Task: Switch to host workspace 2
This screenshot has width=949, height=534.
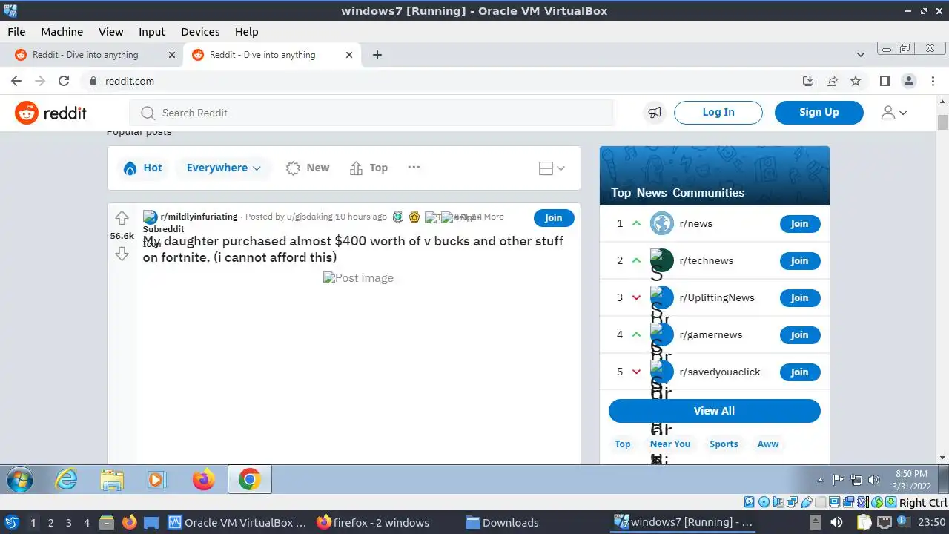Action: point(50,522)
